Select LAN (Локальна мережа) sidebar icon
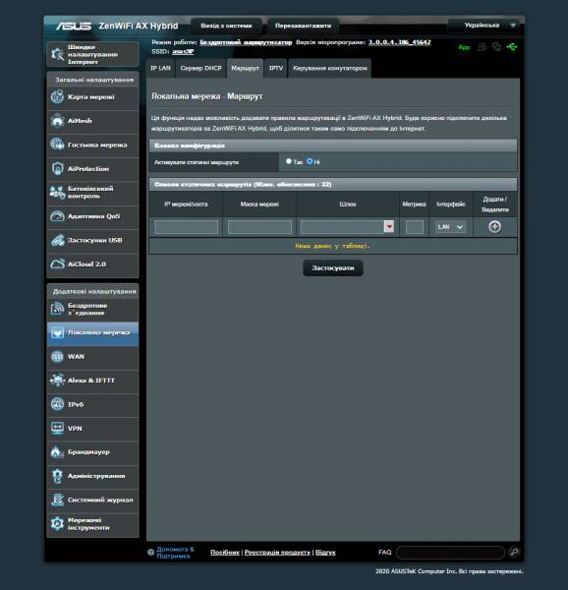This screenshot has width=568, height=590. click(58, 332)
